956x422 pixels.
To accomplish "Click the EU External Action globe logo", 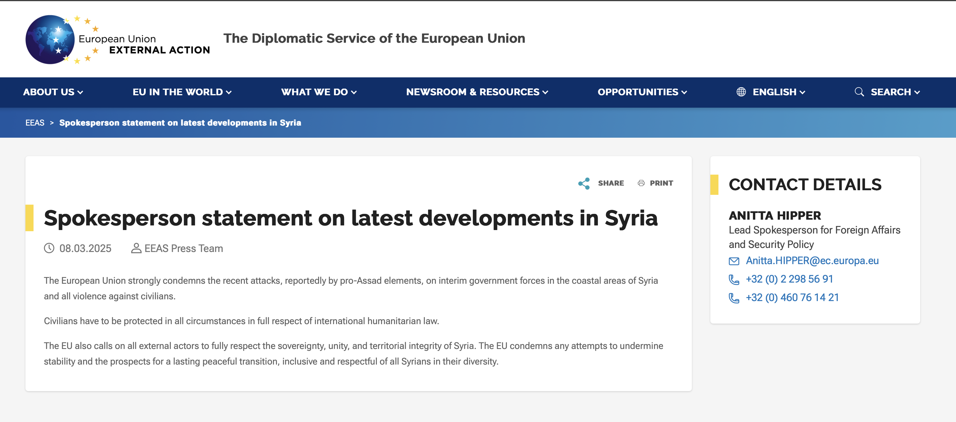I will click(x=50, y=39).
